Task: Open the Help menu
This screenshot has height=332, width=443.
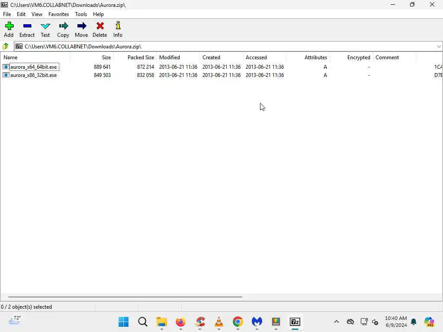Action: tap(98, 14)
